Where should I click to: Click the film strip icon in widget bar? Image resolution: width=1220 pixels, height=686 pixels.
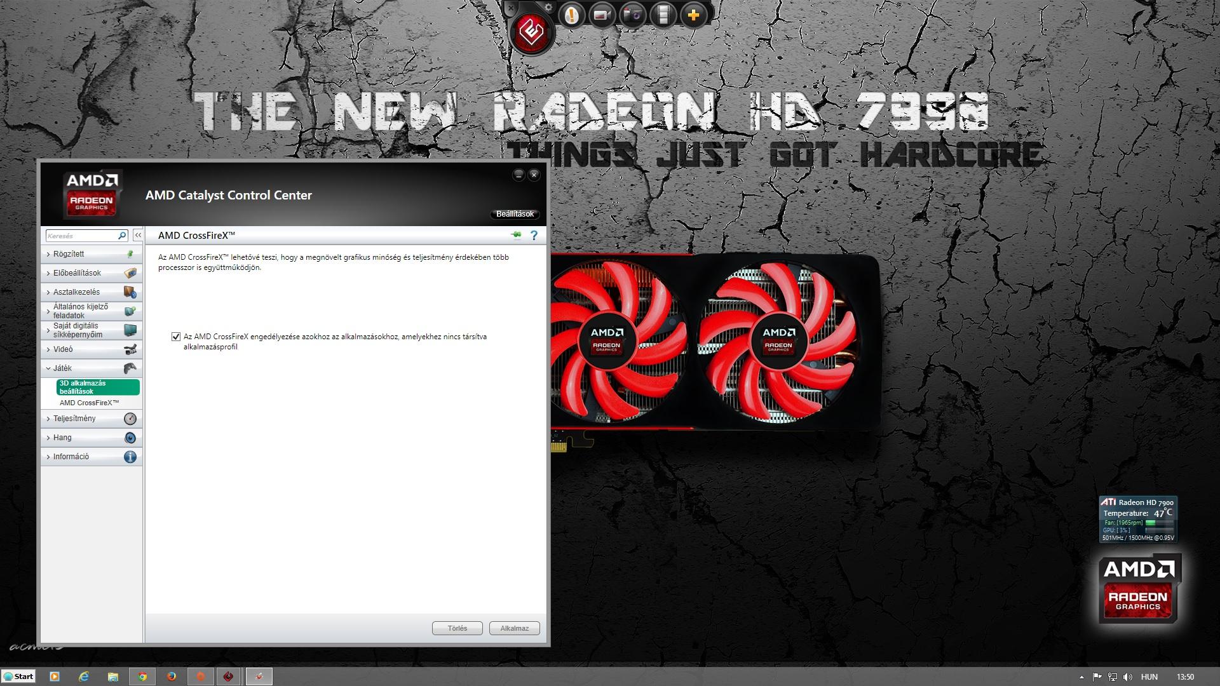pos(663,15)
